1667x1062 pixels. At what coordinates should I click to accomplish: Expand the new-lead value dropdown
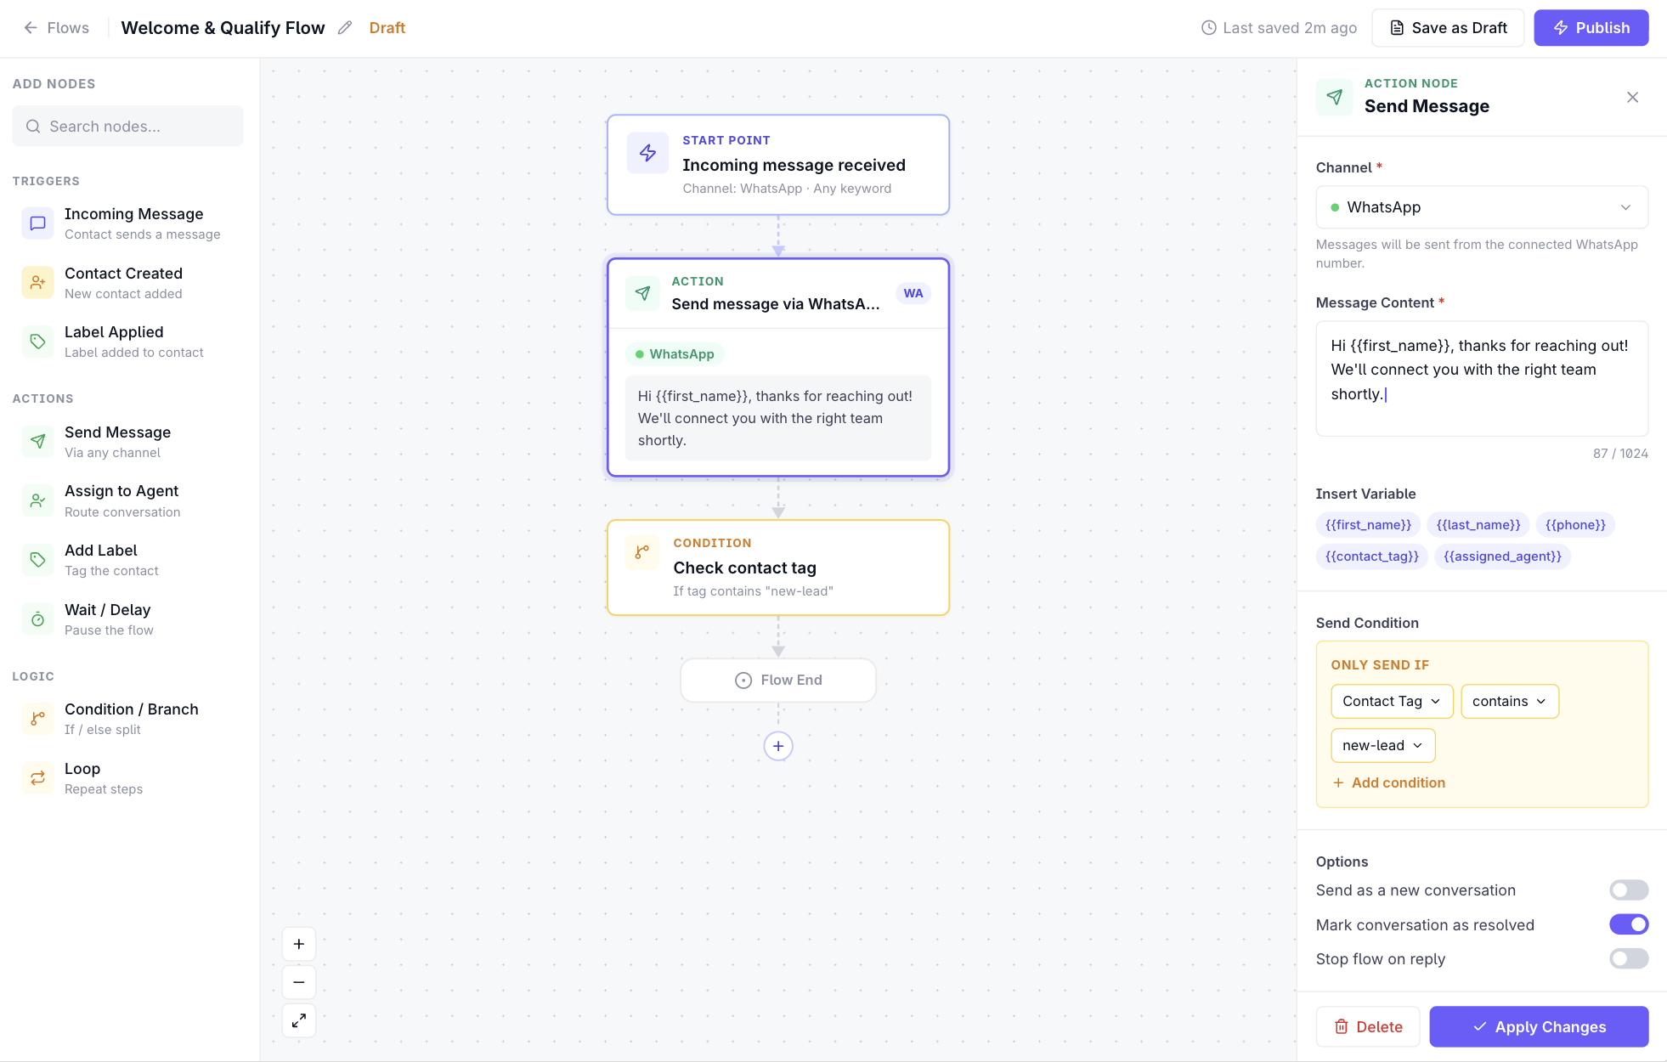pos(1382,745)
